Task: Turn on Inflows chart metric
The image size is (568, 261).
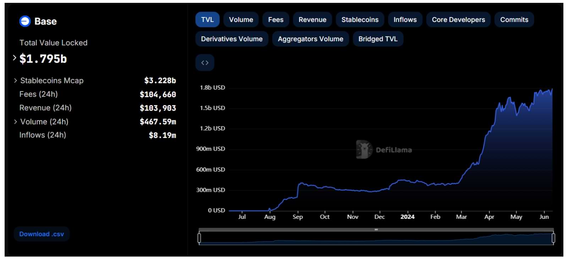Action: coord(405,20)
